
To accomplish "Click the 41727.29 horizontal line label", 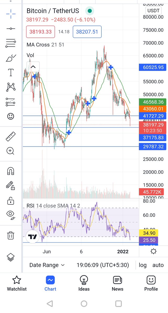I will (154, 116).
